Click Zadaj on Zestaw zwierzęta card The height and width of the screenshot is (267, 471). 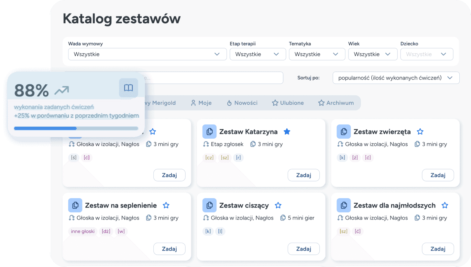click(x=438, y=175)
